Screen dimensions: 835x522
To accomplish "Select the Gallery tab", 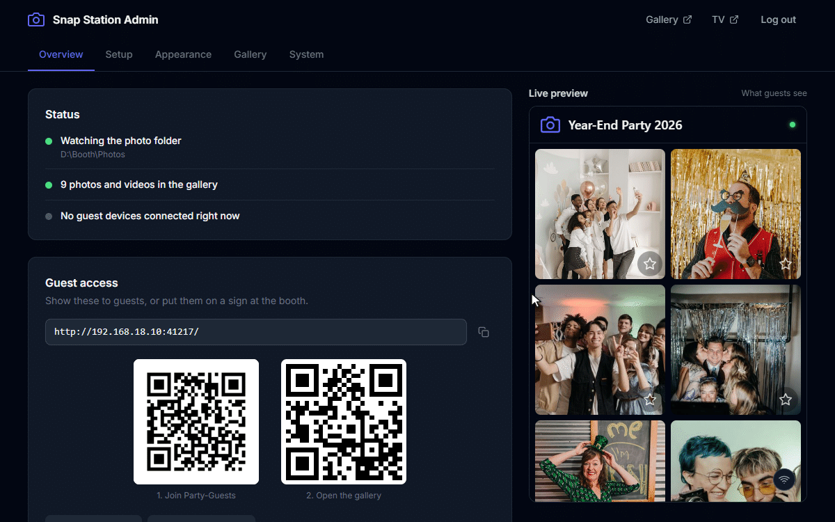I will point(250,54).
